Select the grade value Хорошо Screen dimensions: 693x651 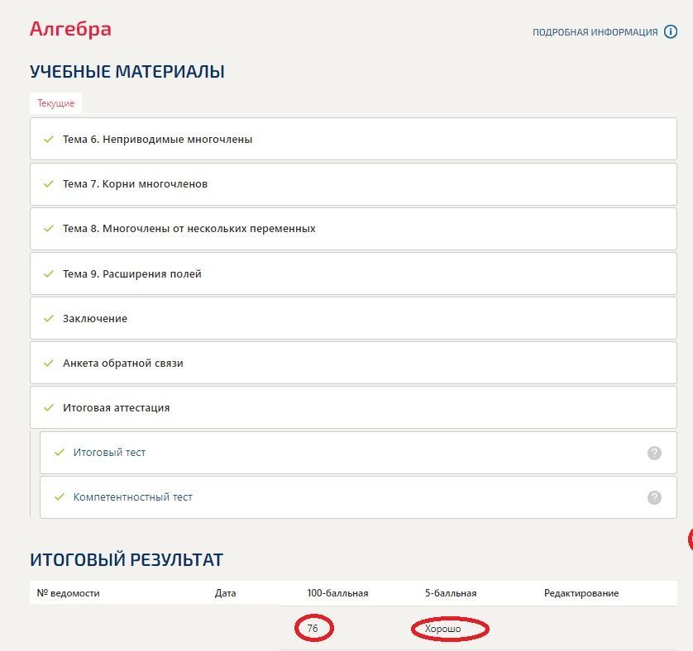pos(442,629)
